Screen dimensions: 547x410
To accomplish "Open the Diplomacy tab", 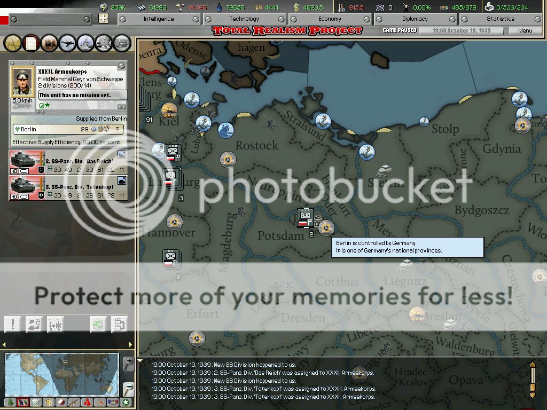I will click(x=415, y=19).
